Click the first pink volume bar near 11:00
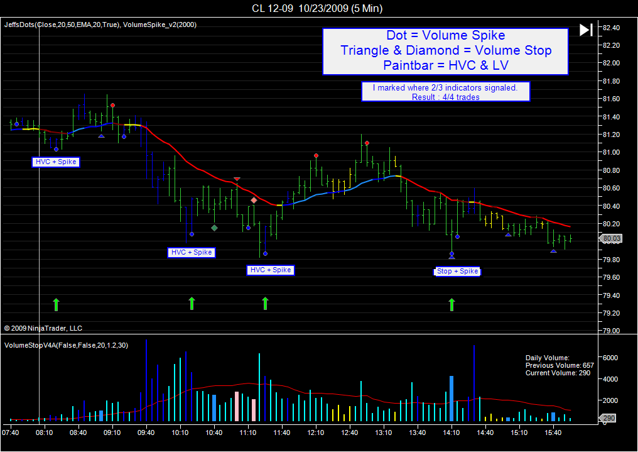The width and height of the screenshot is (638, 452). point(237,407)
